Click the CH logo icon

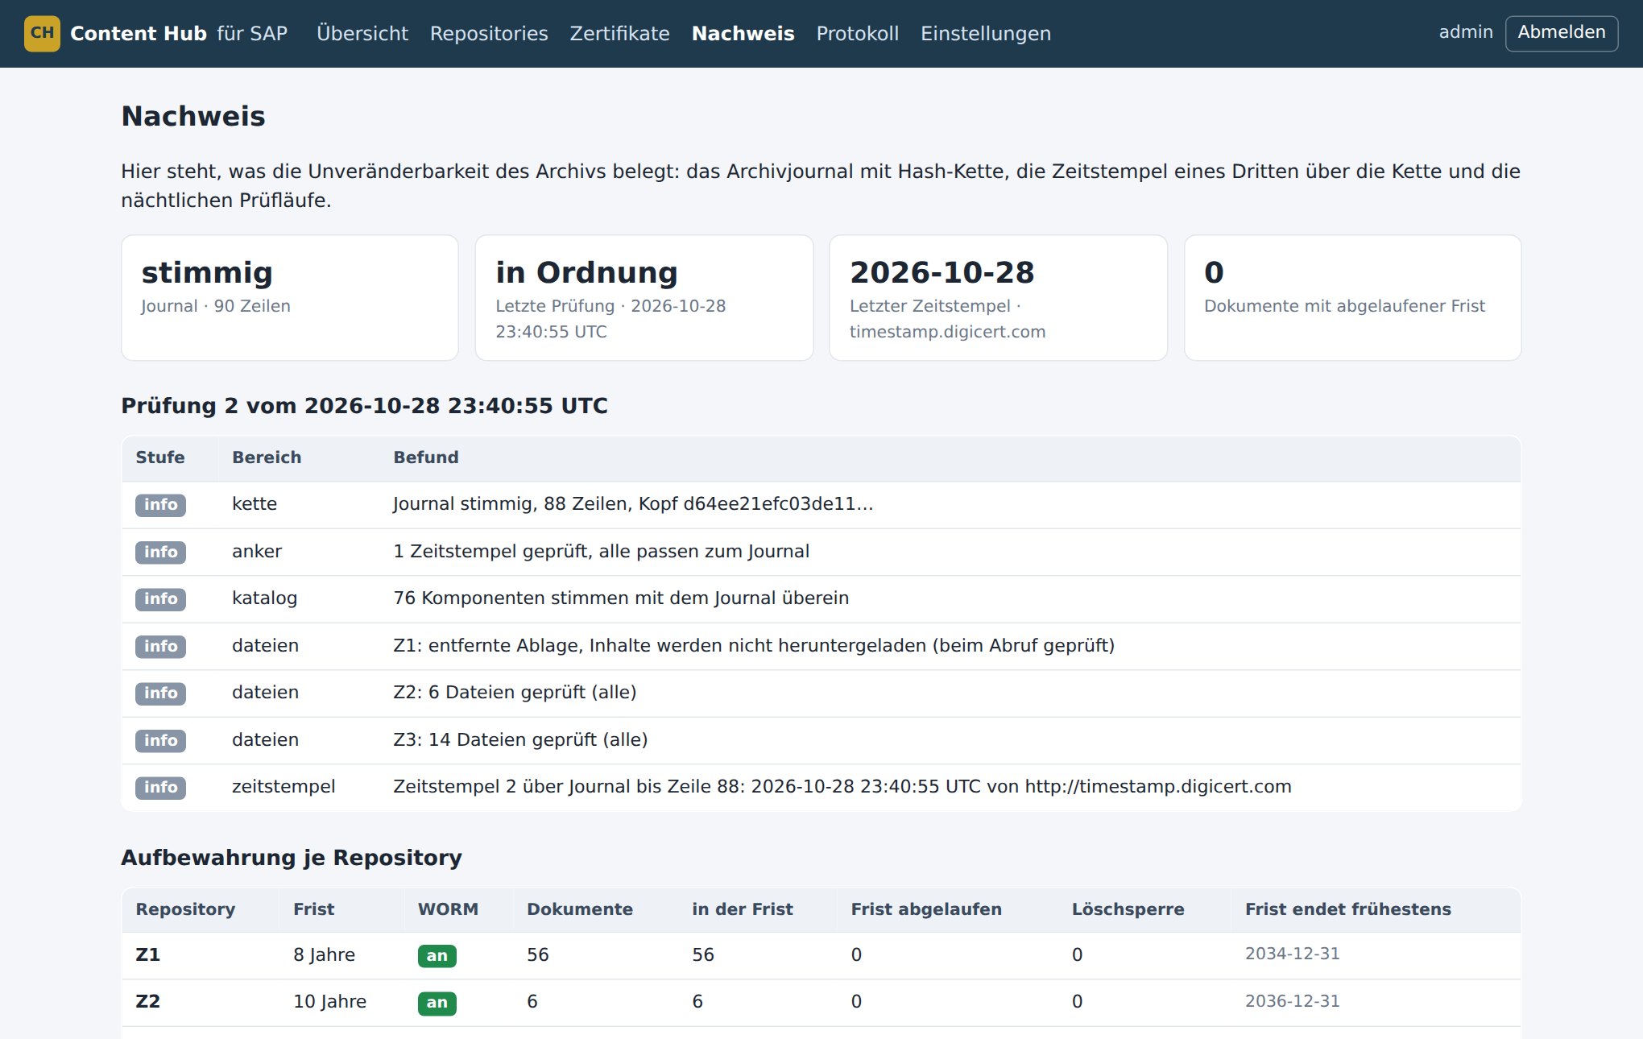tap(42, 33)
